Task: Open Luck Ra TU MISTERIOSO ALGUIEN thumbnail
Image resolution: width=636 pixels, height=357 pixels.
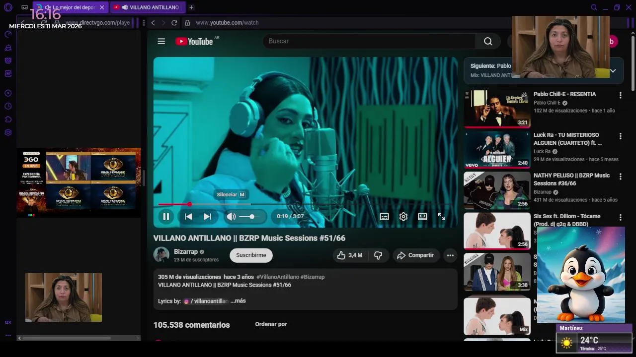Action: [497, 150]
